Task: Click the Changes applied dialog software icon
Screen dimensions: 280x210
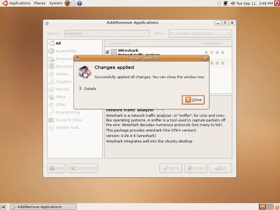Action: click(85, 72)
